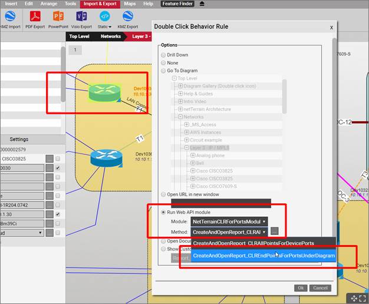Open the Maps menu
The width and height of the screenshot is (369, 304).
click(x=129, y=4)
